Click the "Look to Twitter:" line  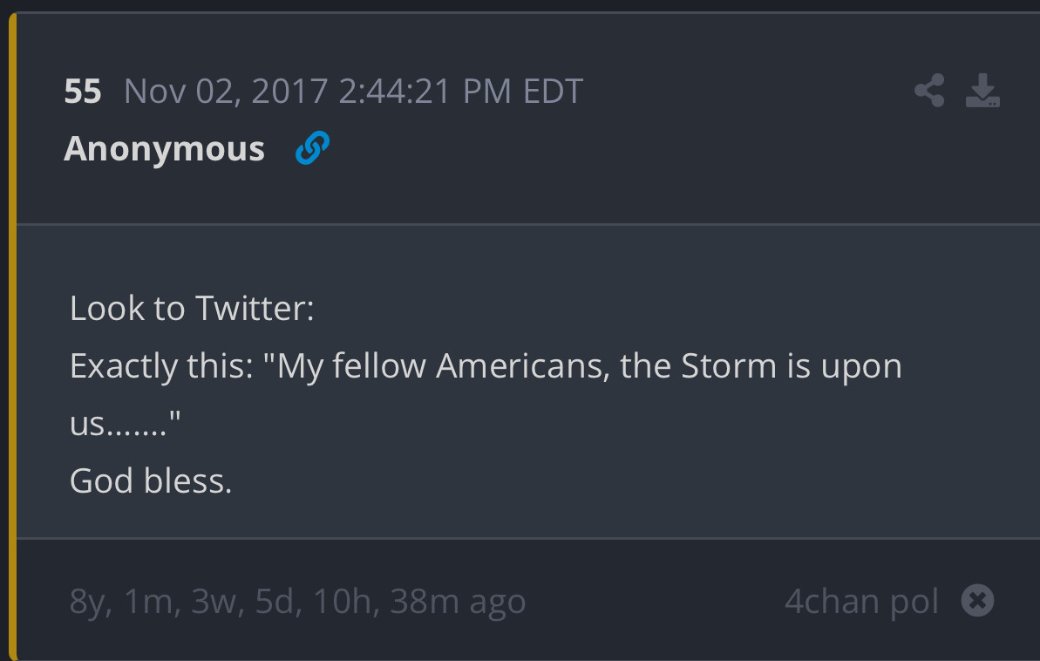192,308
